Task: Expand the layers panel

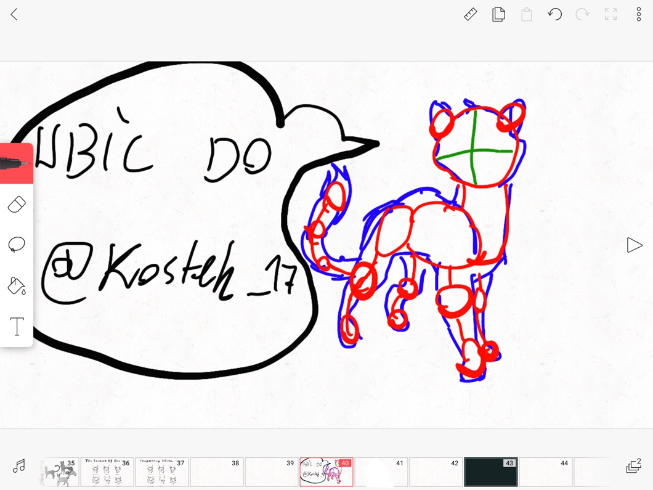Action: tap(633, 466)
